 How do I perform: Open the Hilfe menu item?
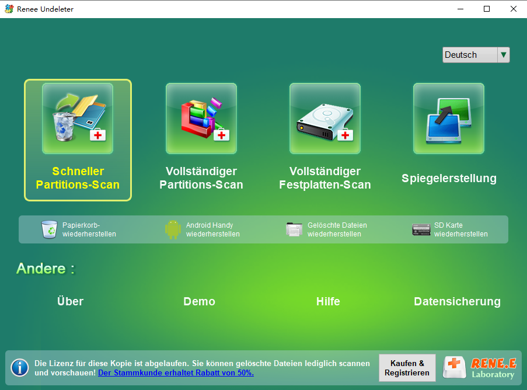click(328, 301)
